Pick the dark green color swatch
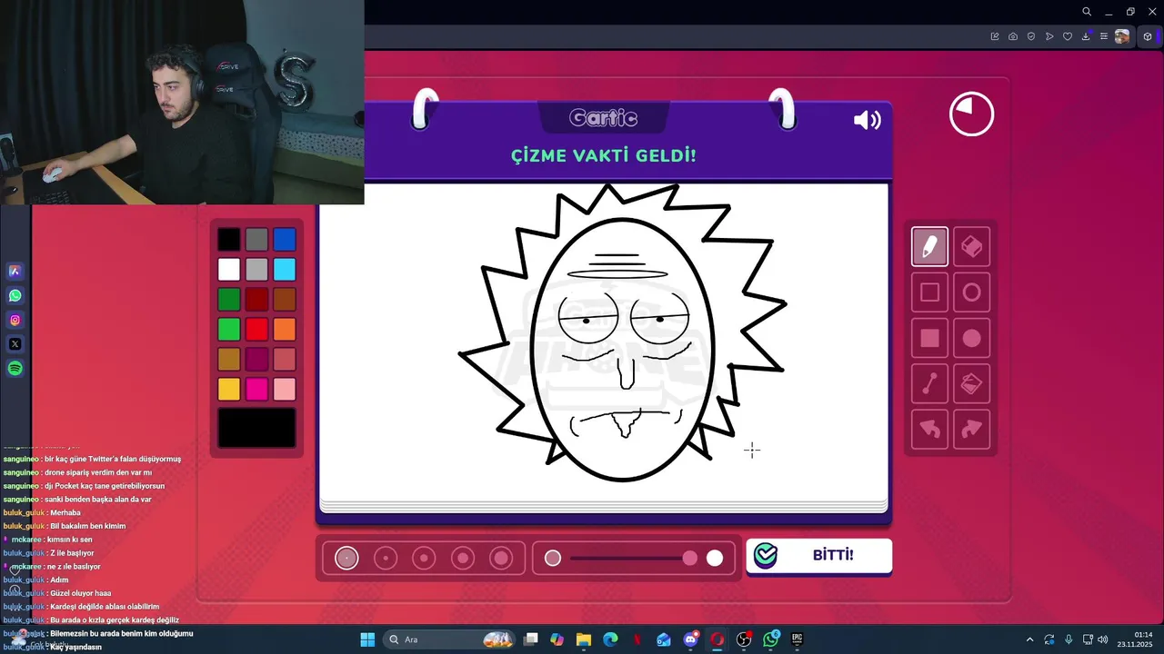1164x654 pixels. (229, 300)
